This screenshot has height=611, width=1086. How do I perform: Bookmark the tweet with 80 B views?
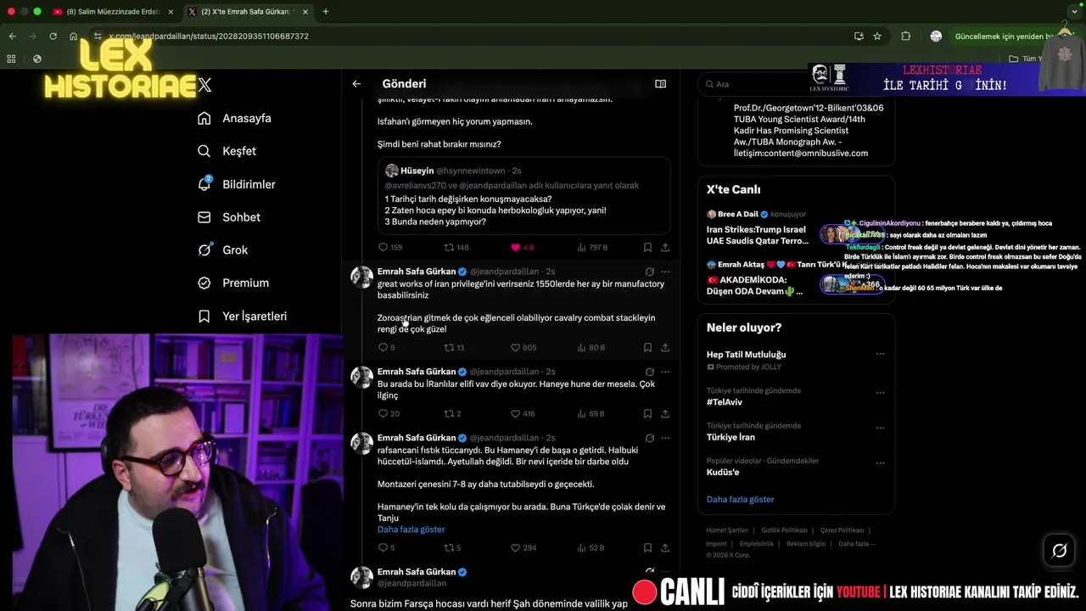[x=647, y=347]
